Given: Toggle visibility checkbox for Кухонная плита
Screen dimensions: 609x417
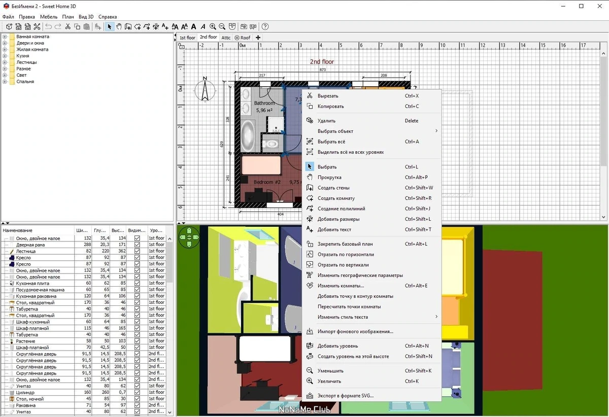Looking at the screenshot, I should coord(137,283).
